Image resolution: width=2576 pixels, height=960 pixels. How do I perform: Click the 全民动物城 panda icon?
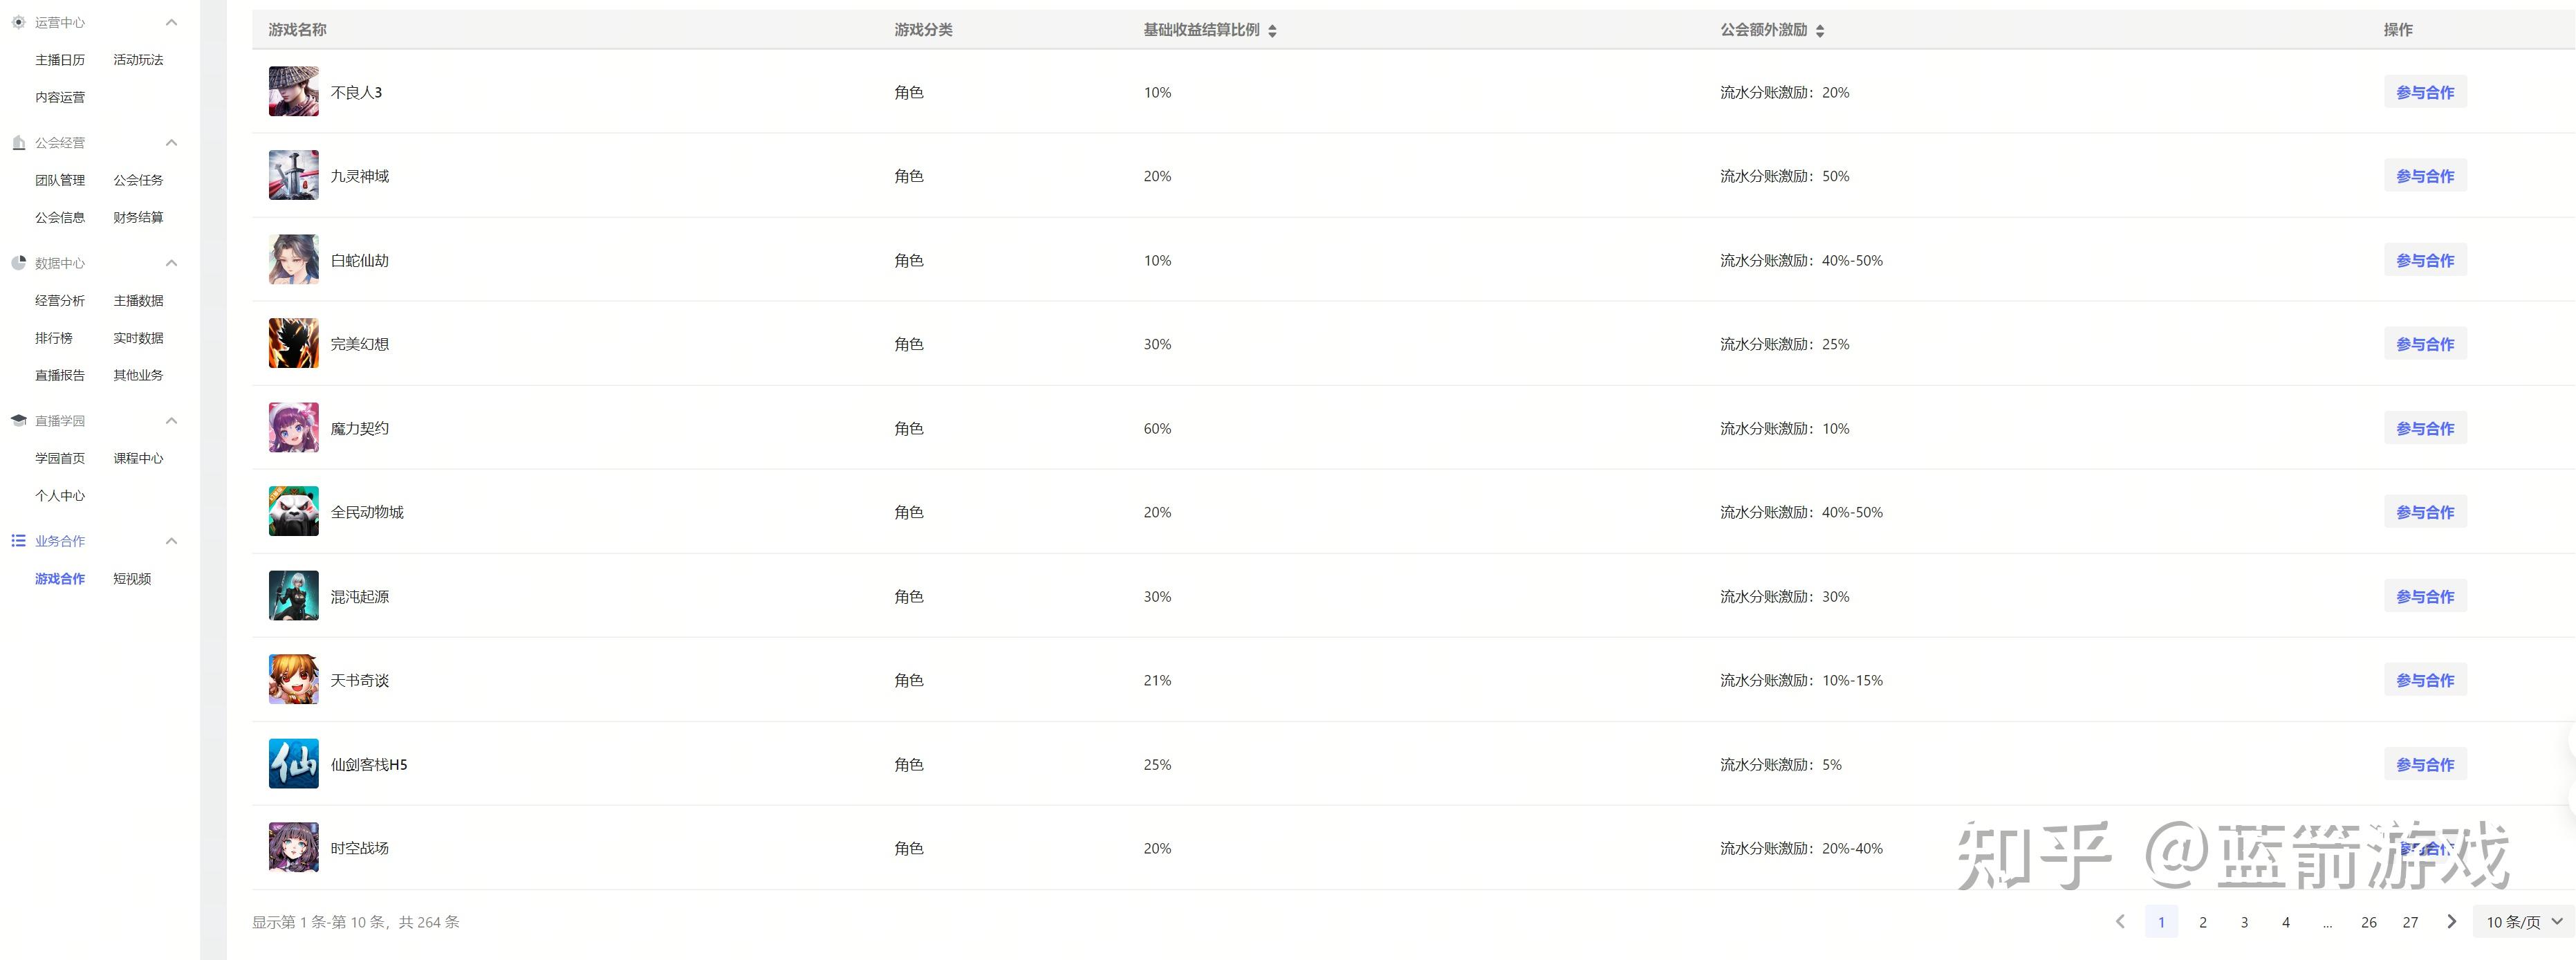[x=293, y=512]
